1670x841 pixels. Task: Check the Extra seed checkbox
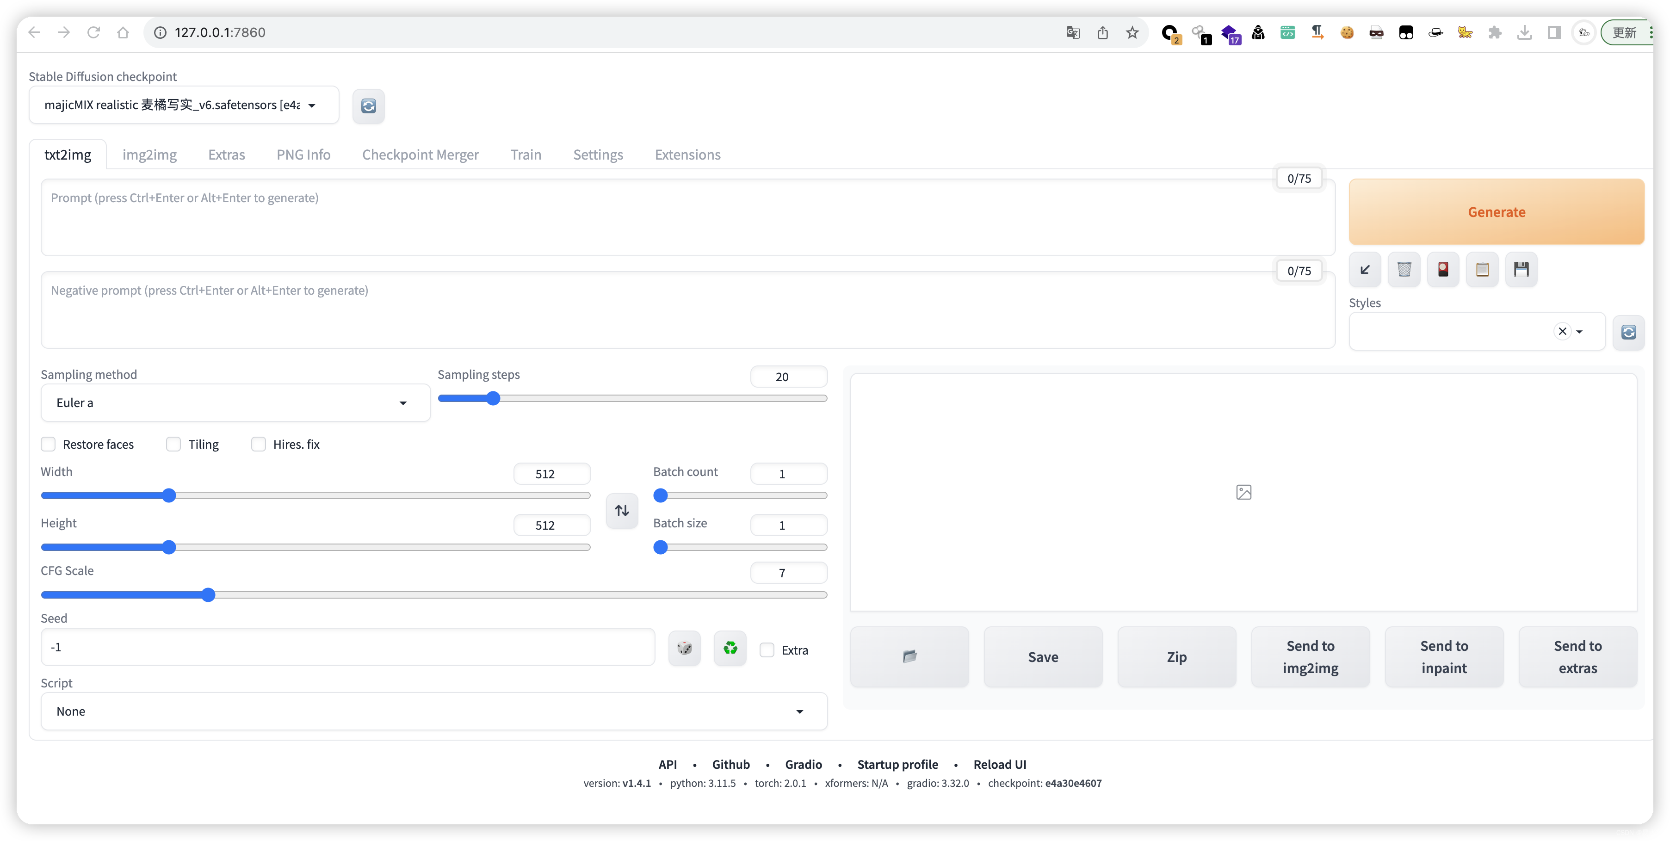pos(767,649)
